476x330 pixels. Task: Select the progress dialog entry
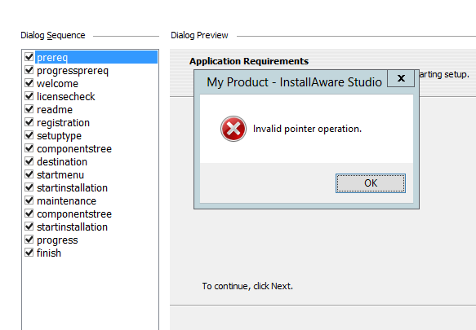click(x=57, y=240)
